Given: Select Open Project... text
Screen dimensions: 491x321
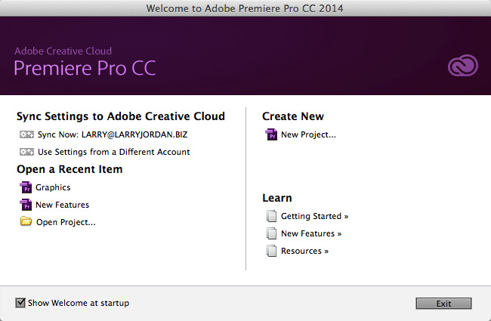Looking at the screenshot, I should (x=66, y=222).
